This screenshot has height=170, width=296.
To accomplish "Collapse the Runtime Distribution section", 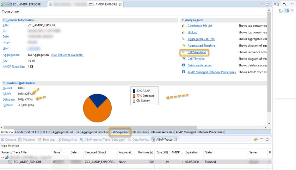I will (4, 83).
